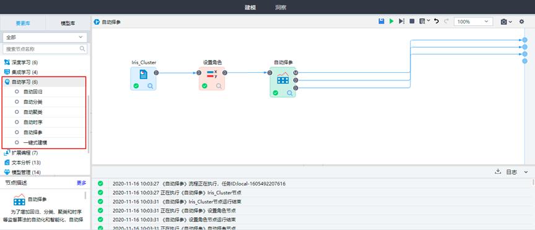Save the workflow with the floppy disk icon
Viewport: 535px width, 230px height.
click(381, 21)
